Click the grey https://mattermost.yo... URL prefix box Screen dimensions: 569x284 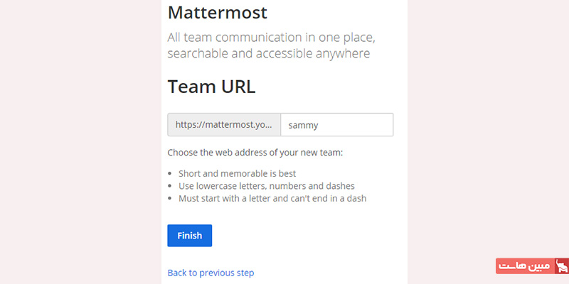[x=224, y=125]
